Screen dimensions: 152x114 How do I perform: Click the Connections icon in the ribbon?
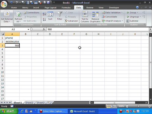point(25,13)
